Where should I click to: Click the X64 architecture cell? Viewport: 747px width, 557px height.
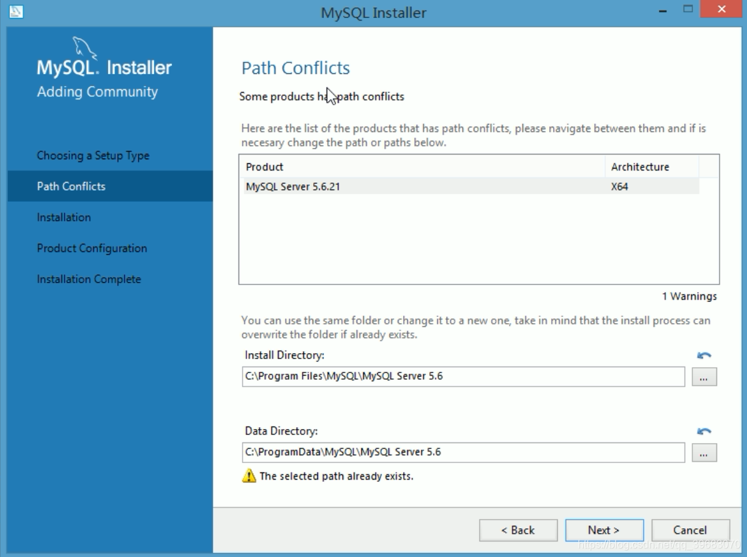coord(619,187)
